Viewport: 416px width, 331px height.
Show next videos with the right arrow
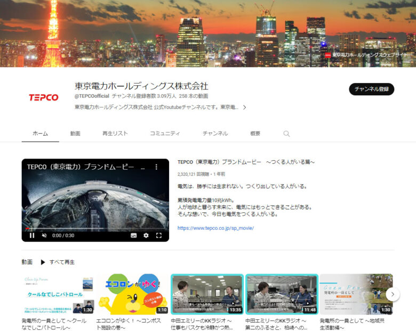point(393,294)
